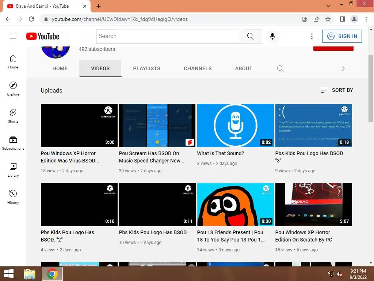The height and width of the screenshot is (281, 374).
Task: Toggle the Chrome side panel icon
Action: (343, 19)
